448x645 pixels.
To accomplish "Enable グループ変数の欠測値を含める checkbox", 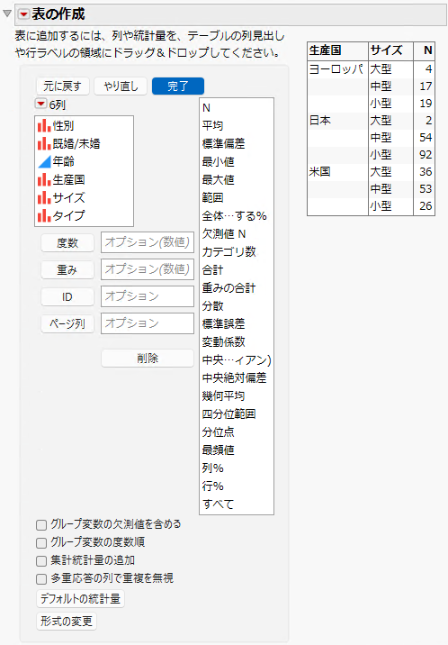I will (x=41, y=525).
